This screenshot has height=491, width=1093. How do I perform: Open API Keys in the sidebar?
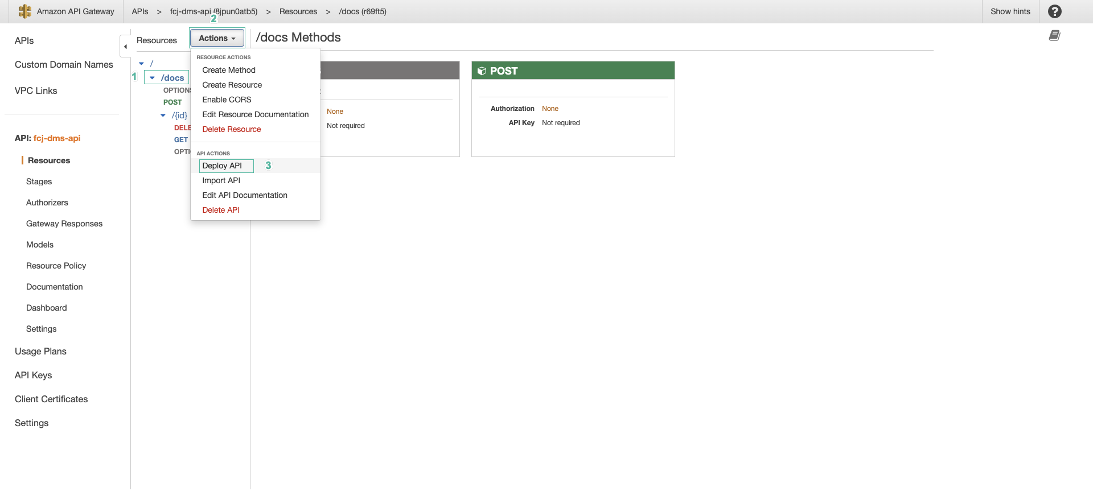(33, 375)
